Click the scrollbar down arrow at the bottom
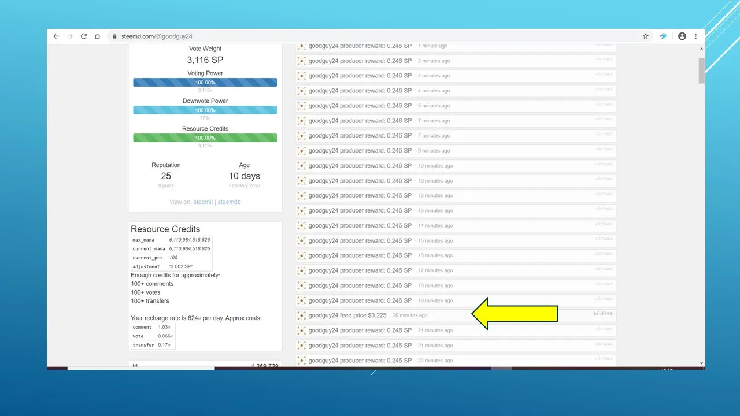 click(x=702, y=363)
